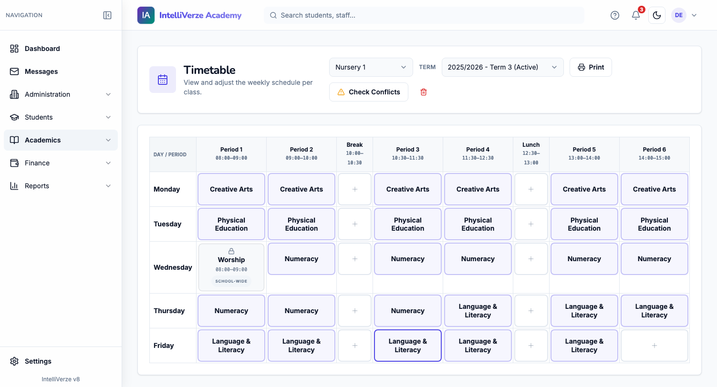Screen dimensions: 717x387
Task: Select Friday Period 3 Language & Literacy
Action: pyautogui.click(x=408, y=346)
